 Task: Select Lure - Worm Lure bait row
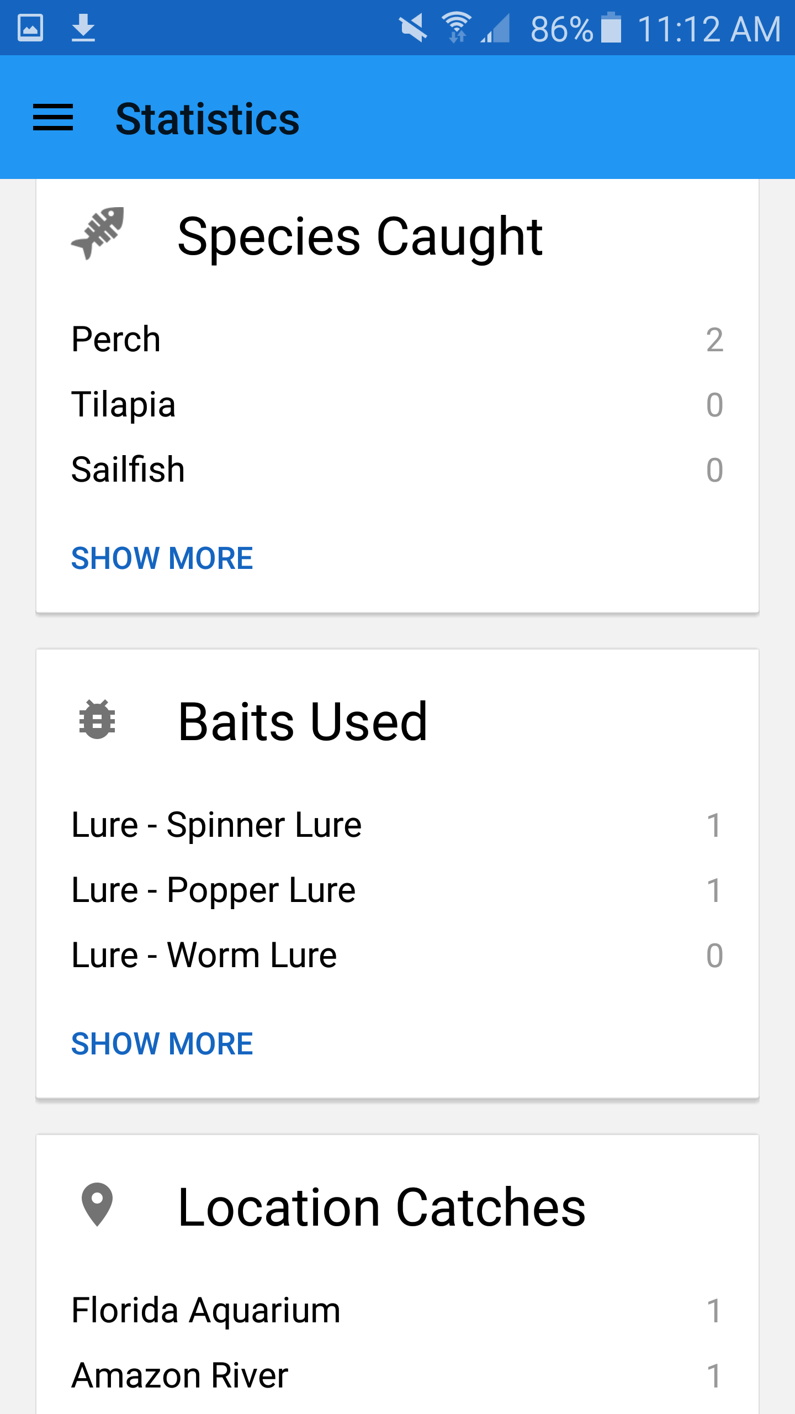397,956
